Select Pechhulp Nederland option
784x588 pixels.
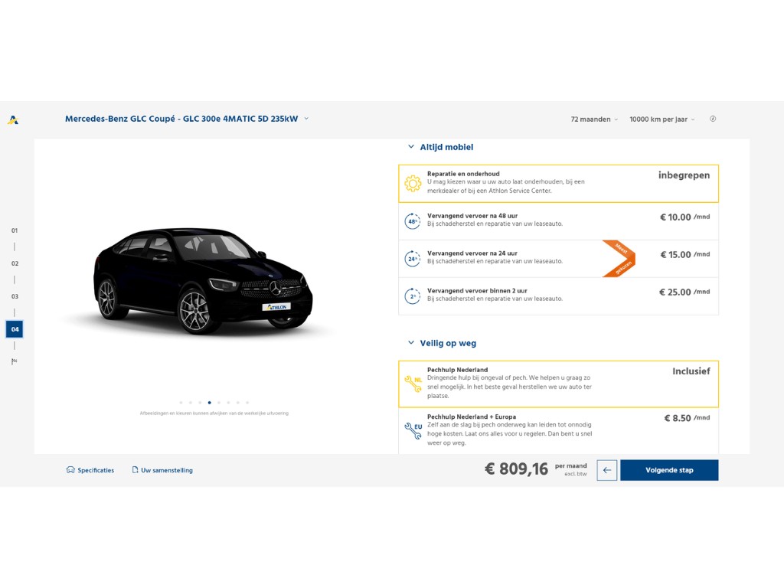(x=558, y=384)
